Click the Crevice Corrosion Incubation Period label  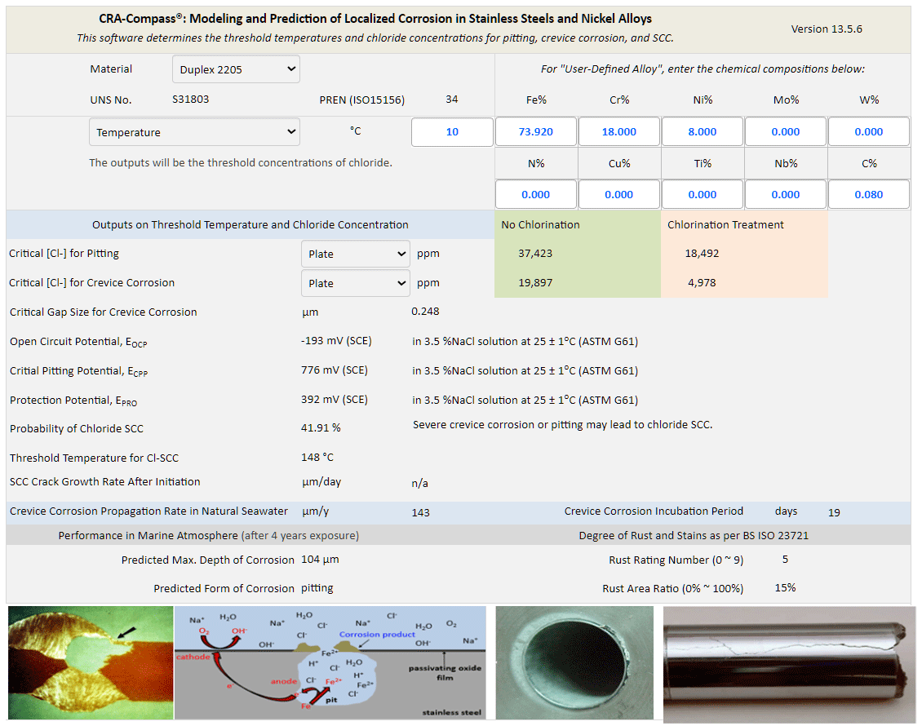tap(654, 511)
